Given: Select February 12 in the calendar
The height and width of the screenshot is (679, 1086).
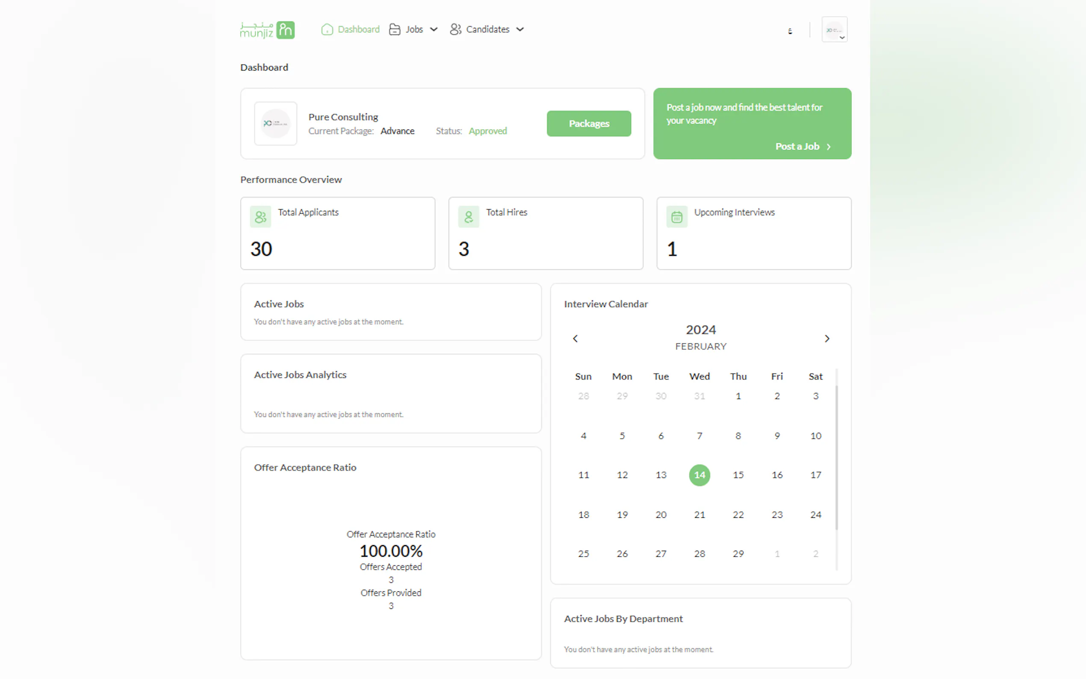Looking at the screenshot, I should 622,475.
